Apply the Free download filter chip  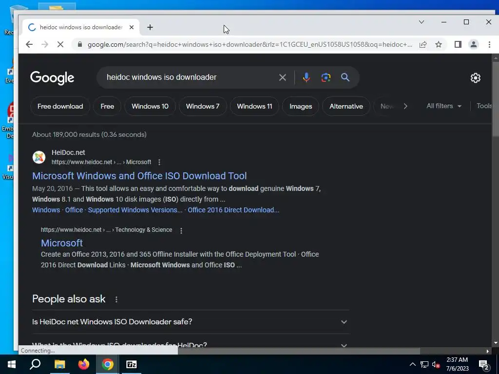[60, 106]
